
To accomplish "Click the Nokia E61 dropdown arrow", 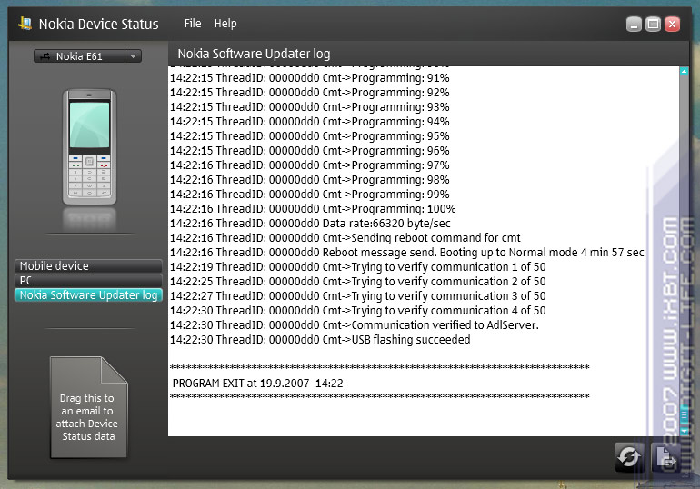I will tap(133, 56).
